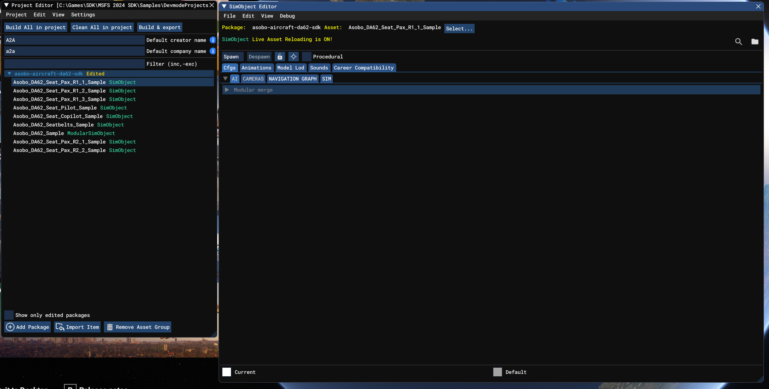Viewport: 769px width, 389px height.
Task: Switch to the Model Lod tab
Action: click(x=291, y=68)
